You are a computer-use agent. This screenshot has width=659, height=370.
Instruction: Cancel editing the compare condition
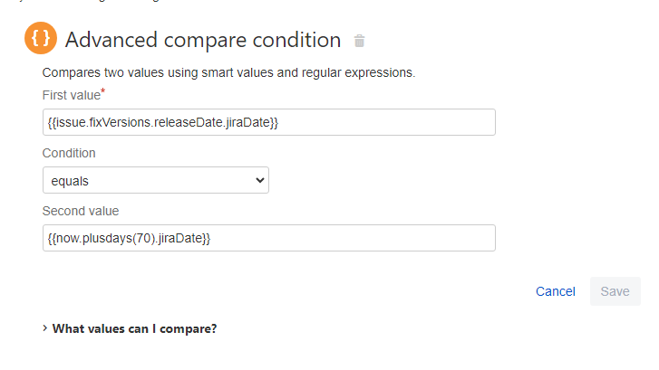click(555, 291)
